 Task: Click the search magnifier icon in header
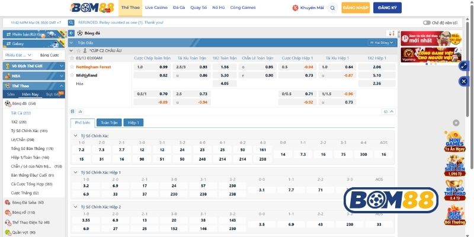click(332, 8)
